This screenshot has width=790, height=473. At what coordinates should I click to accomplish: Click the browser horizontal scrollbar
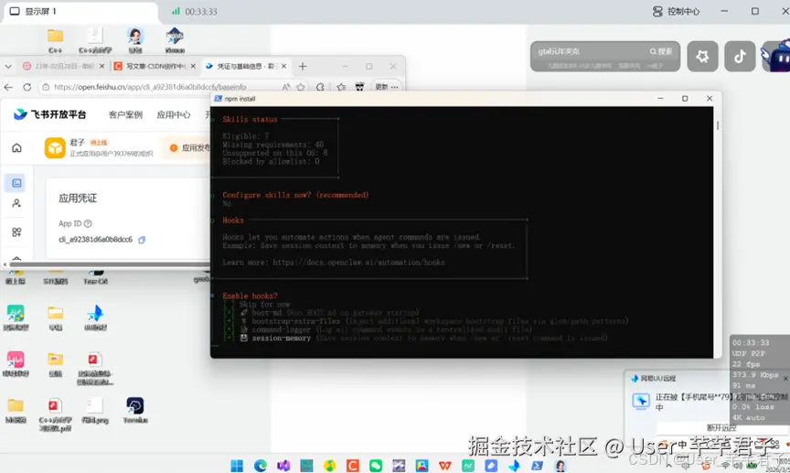[108, 264]
